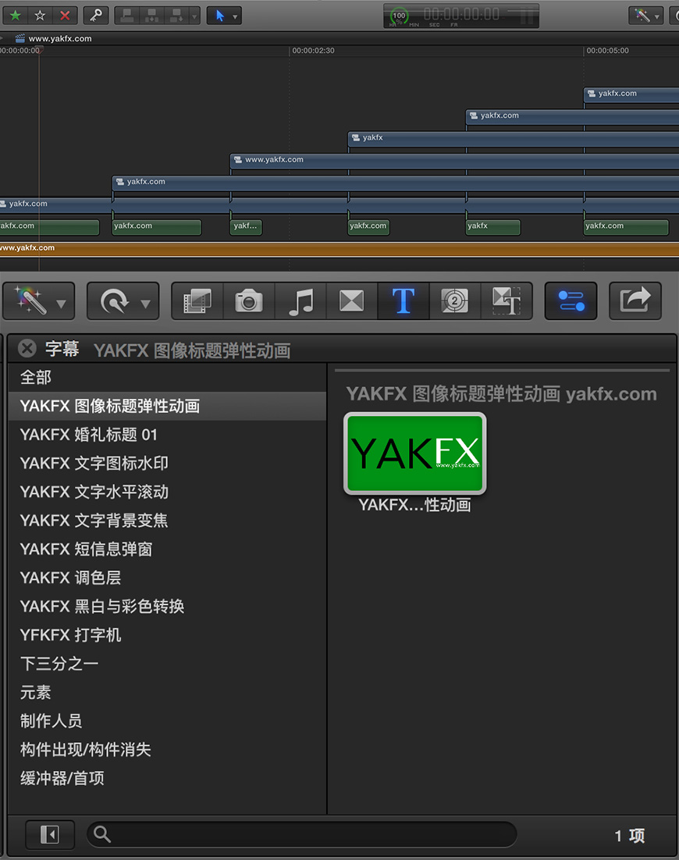This screenshot has width=679, height=860.
Task: Click the heading YAKFX 图像标题弹性动画 yakfx.com
Action: [x=501, y=394]
